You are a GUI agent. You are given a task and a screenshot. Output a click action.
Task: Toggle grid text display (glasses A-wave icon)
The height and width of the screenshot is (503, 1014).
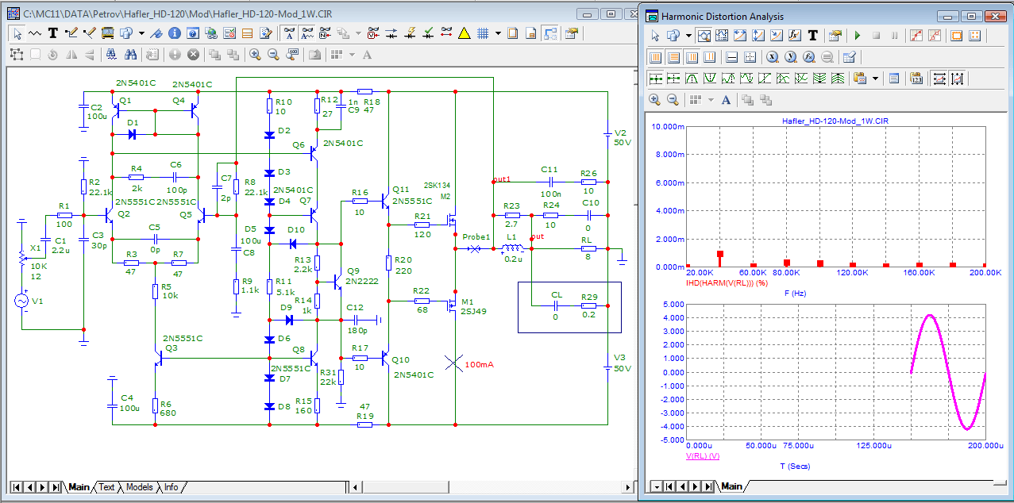point(307,33)
